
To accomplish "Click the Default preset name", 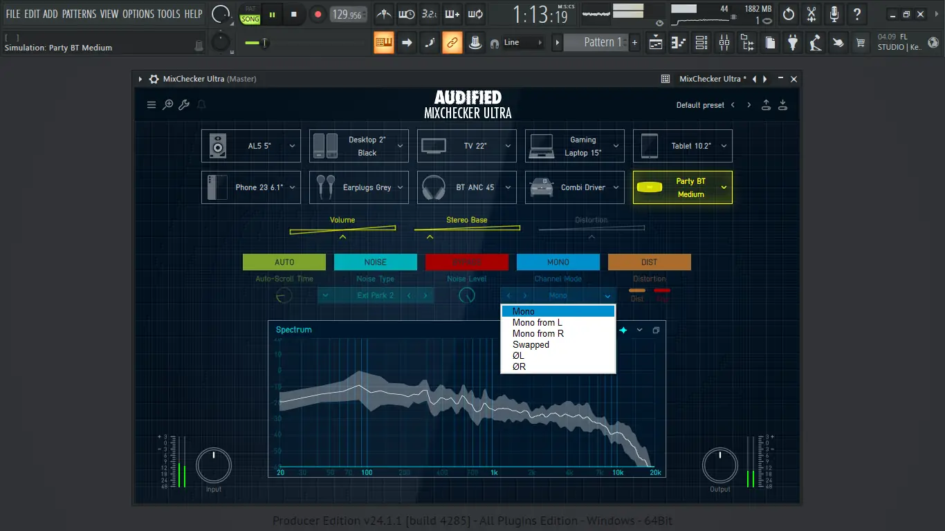I will 700,105.
